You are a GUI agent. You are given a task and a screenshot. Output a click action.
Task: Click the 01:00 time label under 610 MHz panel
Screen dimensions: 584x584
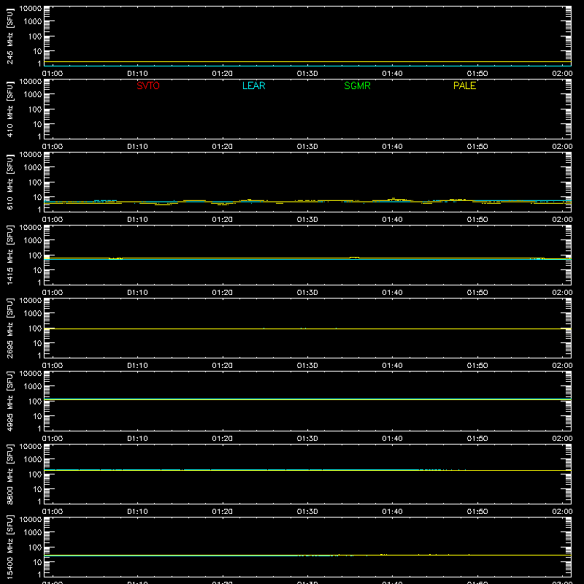point(53,220)
